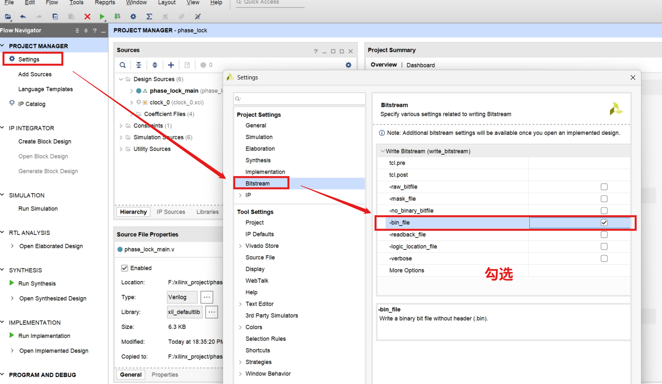Select Implementation in Project Settings list
Screen dimensions: 662x384
point(265,172)
